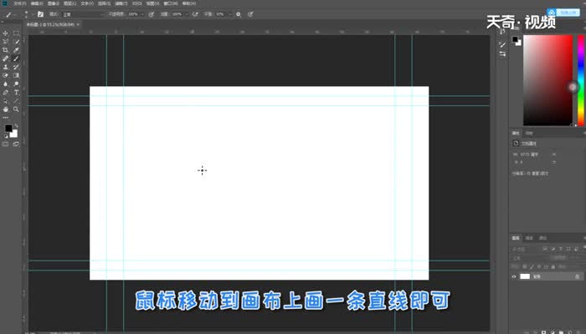The height and width of the screenshot is (334, 586).
Task: Open the brush tool preset picker
Action: coord(8,14)
